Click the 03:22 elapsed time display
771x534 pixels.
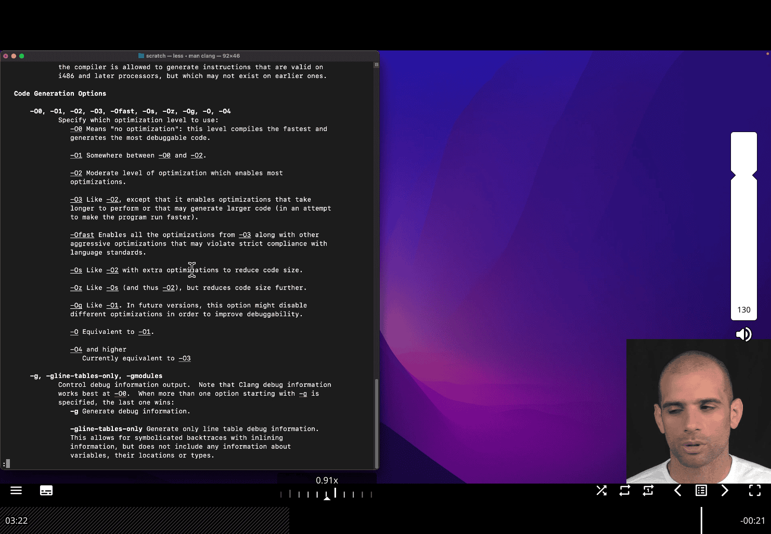(17, 520)
